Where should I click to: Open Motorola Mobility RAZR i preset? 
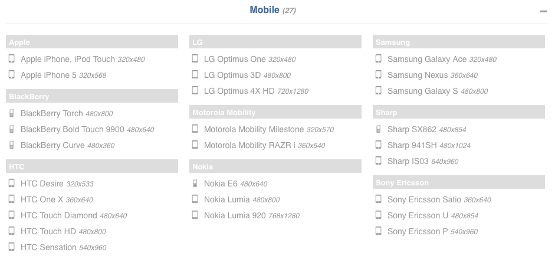click(x=264, y=145)
